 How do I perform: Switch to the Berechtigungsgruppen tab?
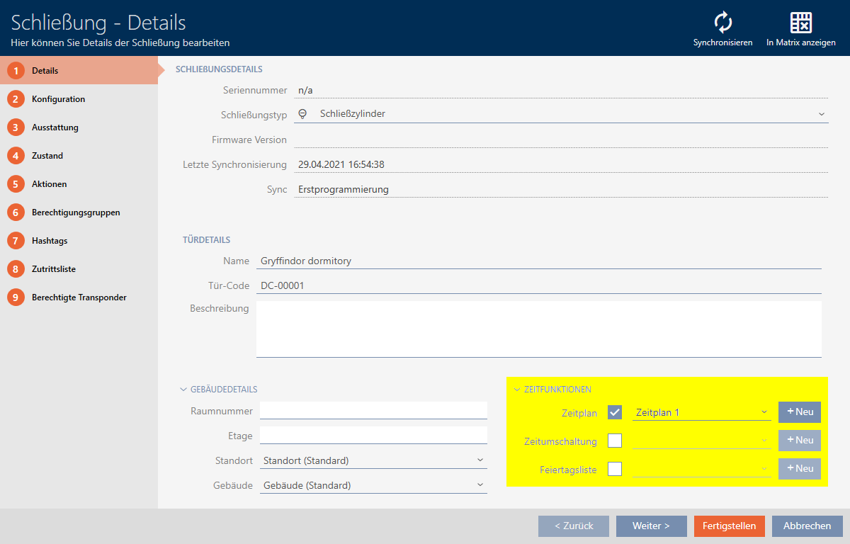75,212
